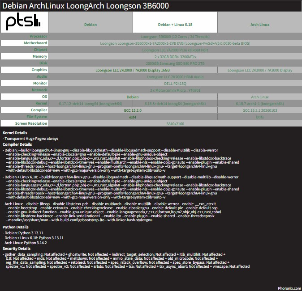Click the Arch Linux value in the OS row
This screenshot has height=291, width=302.
click(x=259, y=97)
